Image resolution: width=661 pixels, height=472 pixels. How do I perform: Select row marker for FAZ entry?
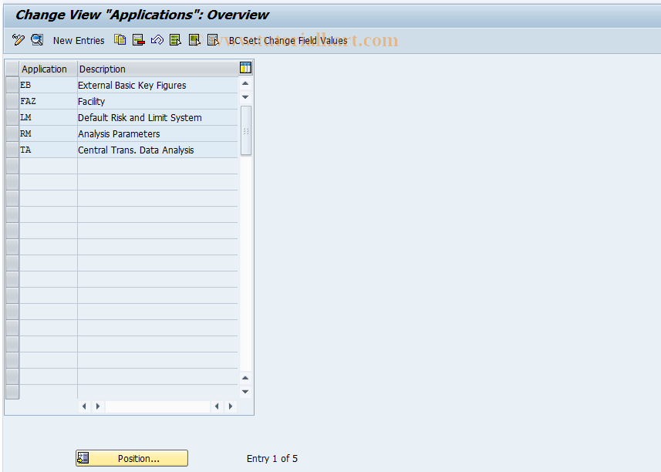[12, 101]
